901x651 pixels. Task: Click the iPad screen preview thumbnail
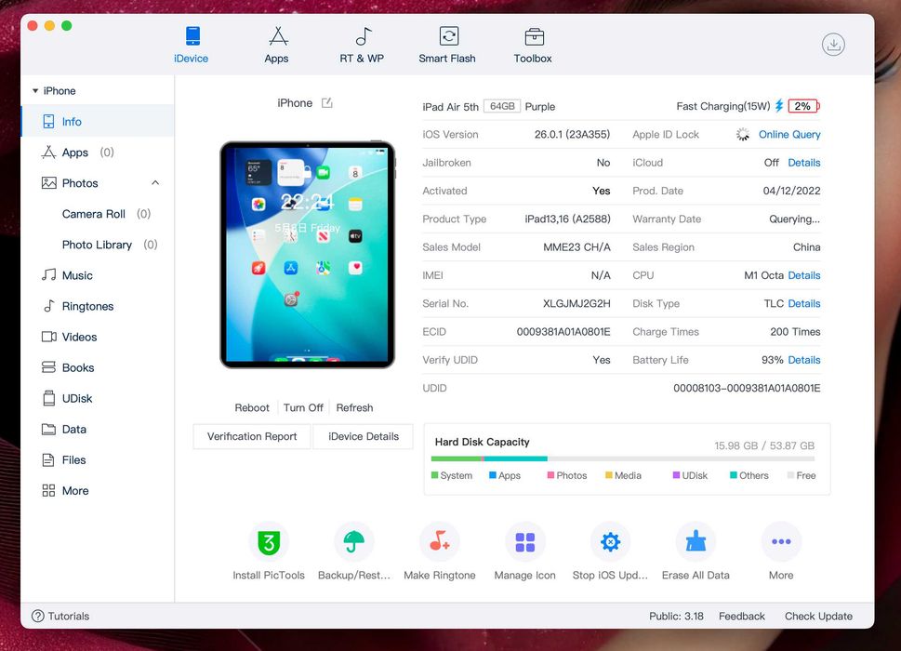point(308,255)
